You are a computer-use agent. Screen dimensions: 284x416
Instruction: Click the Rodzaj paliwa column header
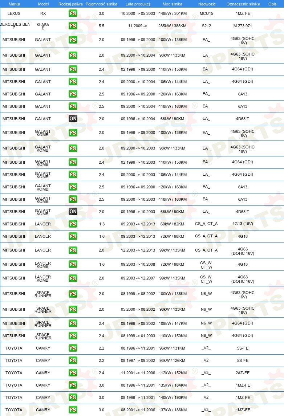(x=70, y=4)
